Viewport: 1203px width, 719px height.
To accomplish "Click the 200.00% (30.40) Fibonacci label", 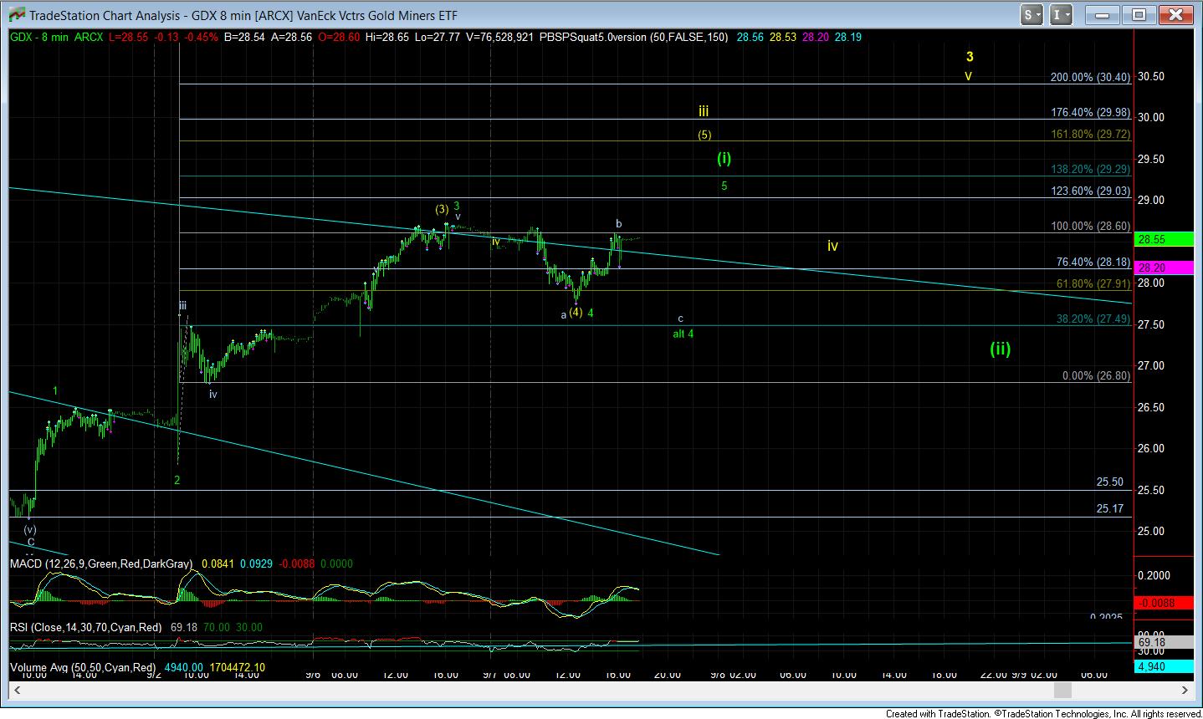I will (1090, 77).
